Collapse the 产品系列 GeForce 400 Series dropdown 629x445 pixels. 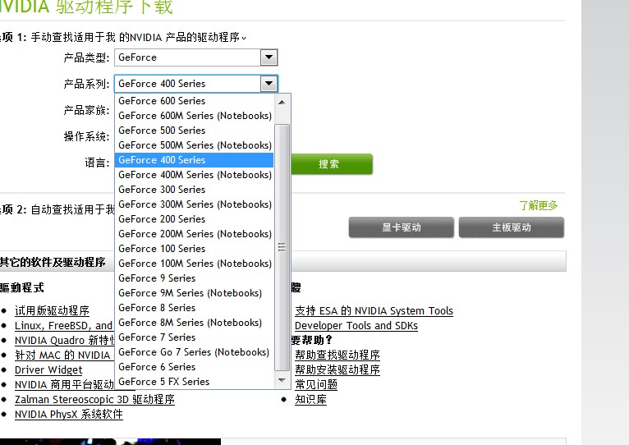point(269,84)
